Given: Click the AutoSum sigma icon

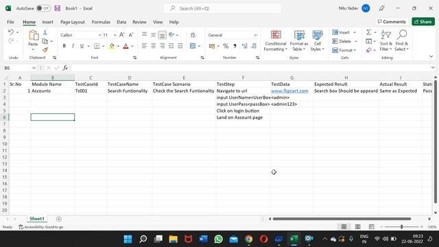Looking at the screenshot, I should click(x=369, y=32).
